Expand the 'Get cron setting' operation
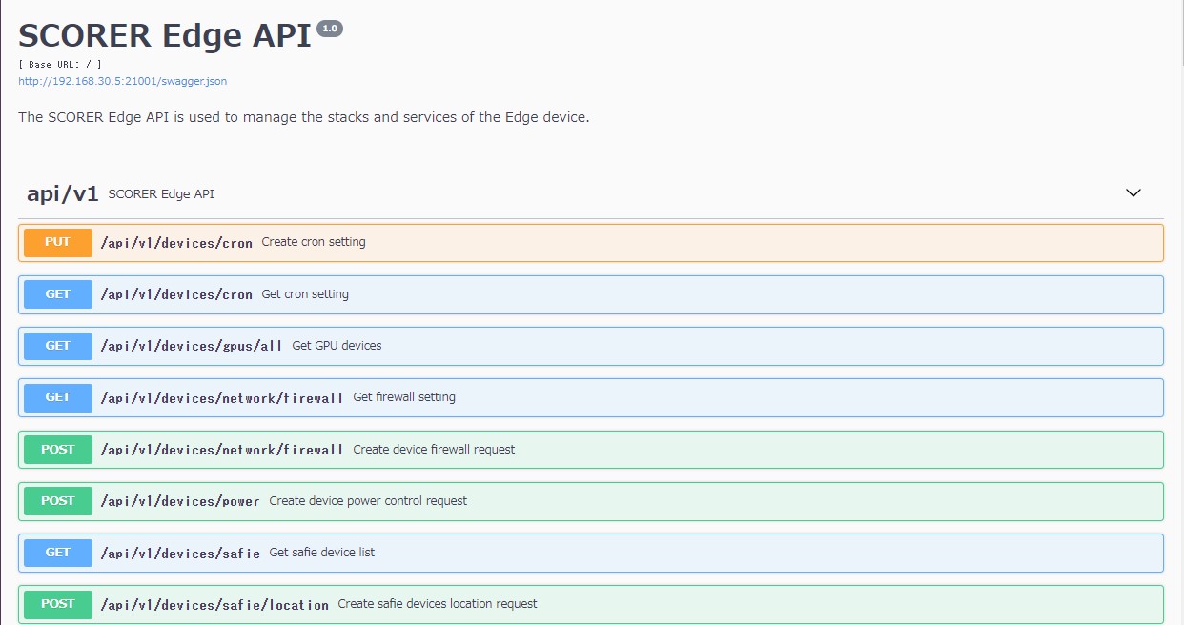Viewport: 1184px width, 625px height. [305, 294]
